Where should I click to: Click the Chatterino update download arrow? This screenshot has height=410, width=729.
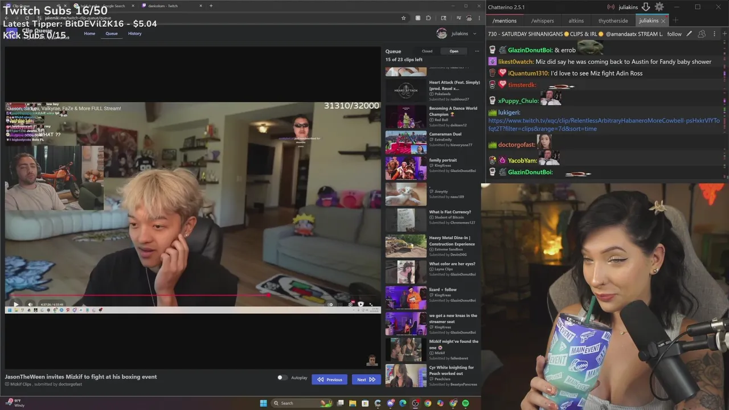[x=646, y=7]
